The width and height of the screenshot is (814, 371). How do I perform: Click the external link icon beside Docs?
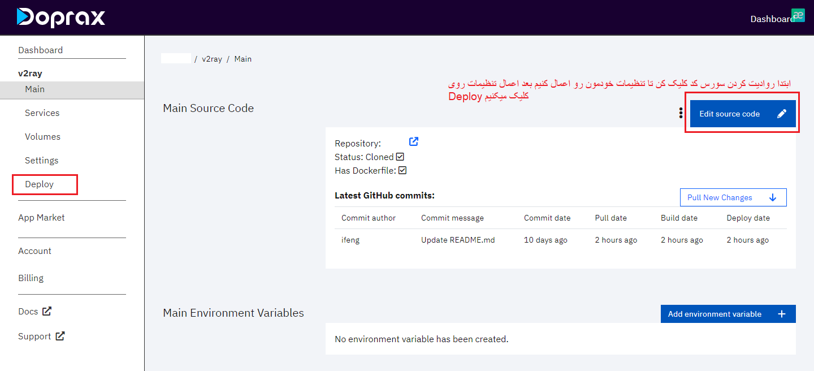coord(47,311)
